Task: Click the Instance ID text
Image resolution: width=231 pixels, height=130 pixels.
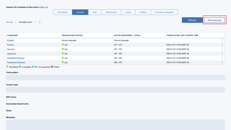Action: [x=22, y=7]
